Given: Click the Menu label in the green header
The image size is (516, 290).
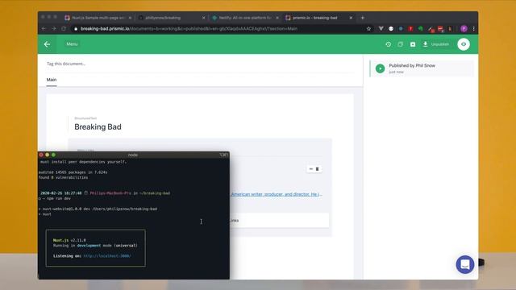Looking at the screenshot, I should (72, 44).
